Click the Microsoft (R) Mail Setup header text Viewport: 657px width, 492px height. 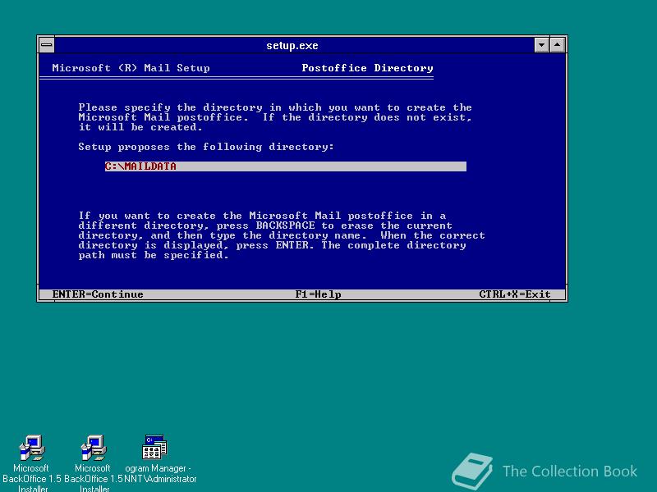pyautogui.click(x=131, y=68)
